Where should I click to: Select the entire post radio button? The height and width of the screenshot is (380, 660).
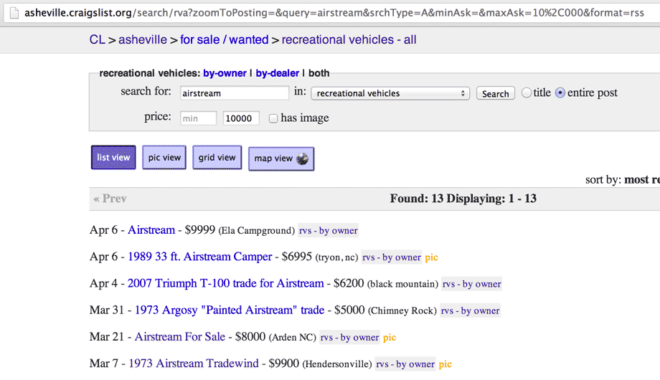(x=560, y=92)
